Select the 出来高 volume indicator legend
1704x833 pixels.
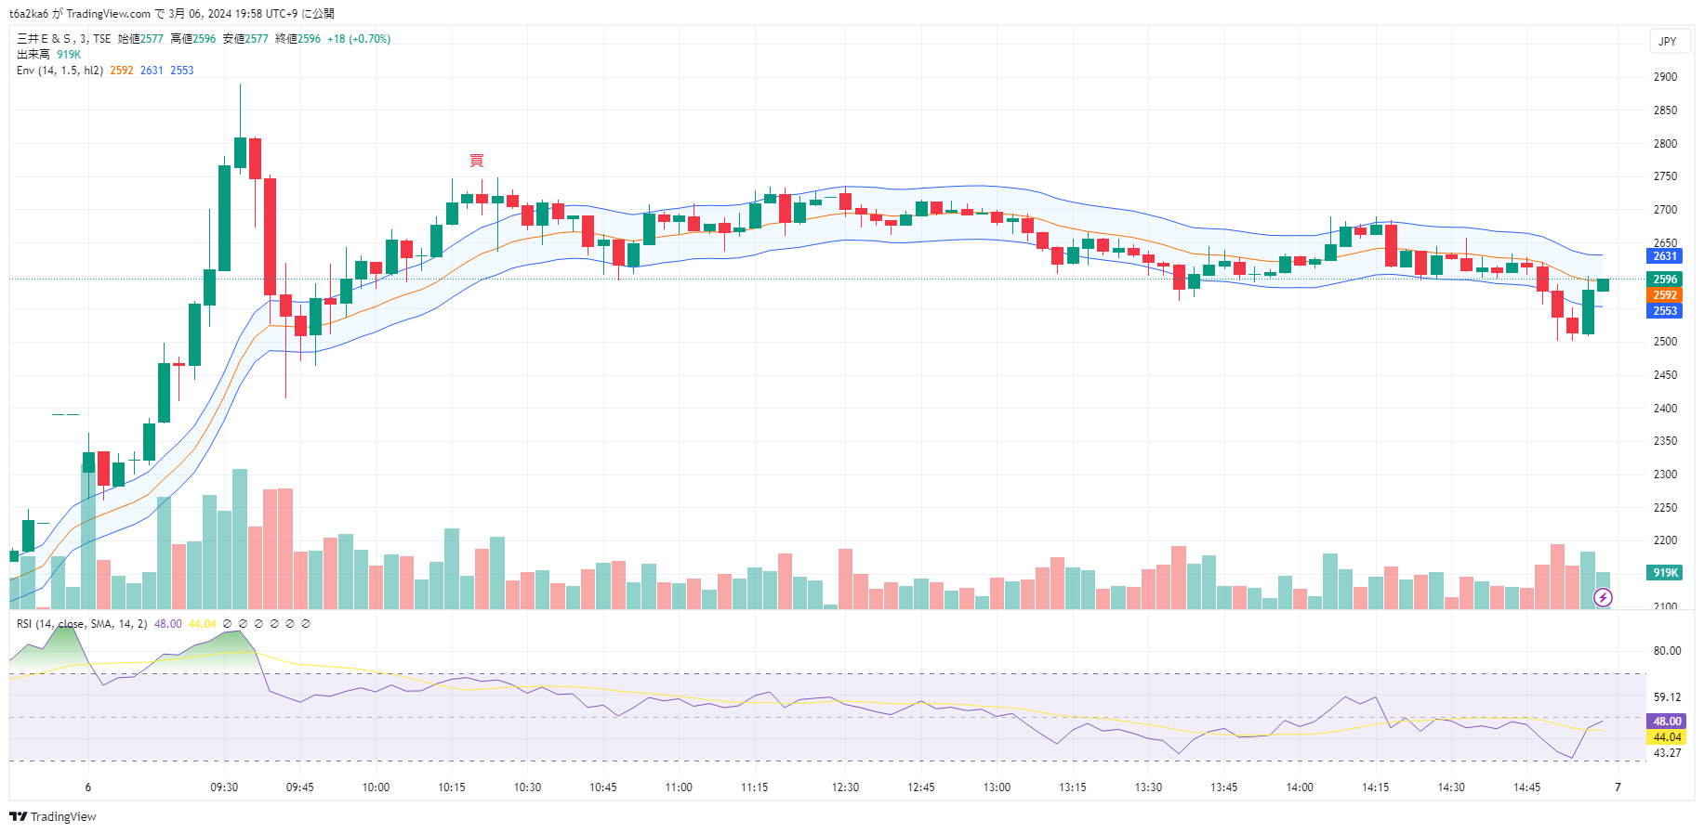click(33, 55)
